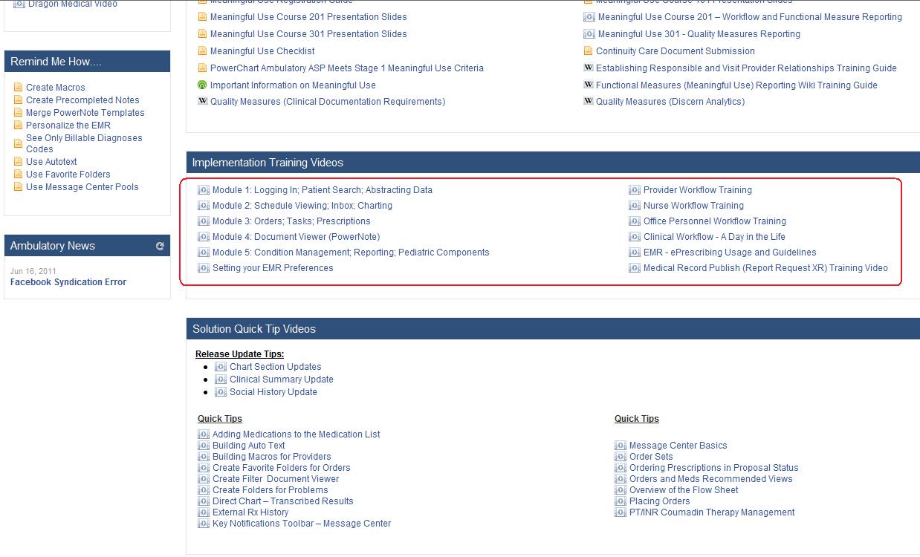Open Meaningful Use Course 201 Workflow Reporting link
Screen dimensions: 920x557
750,17
